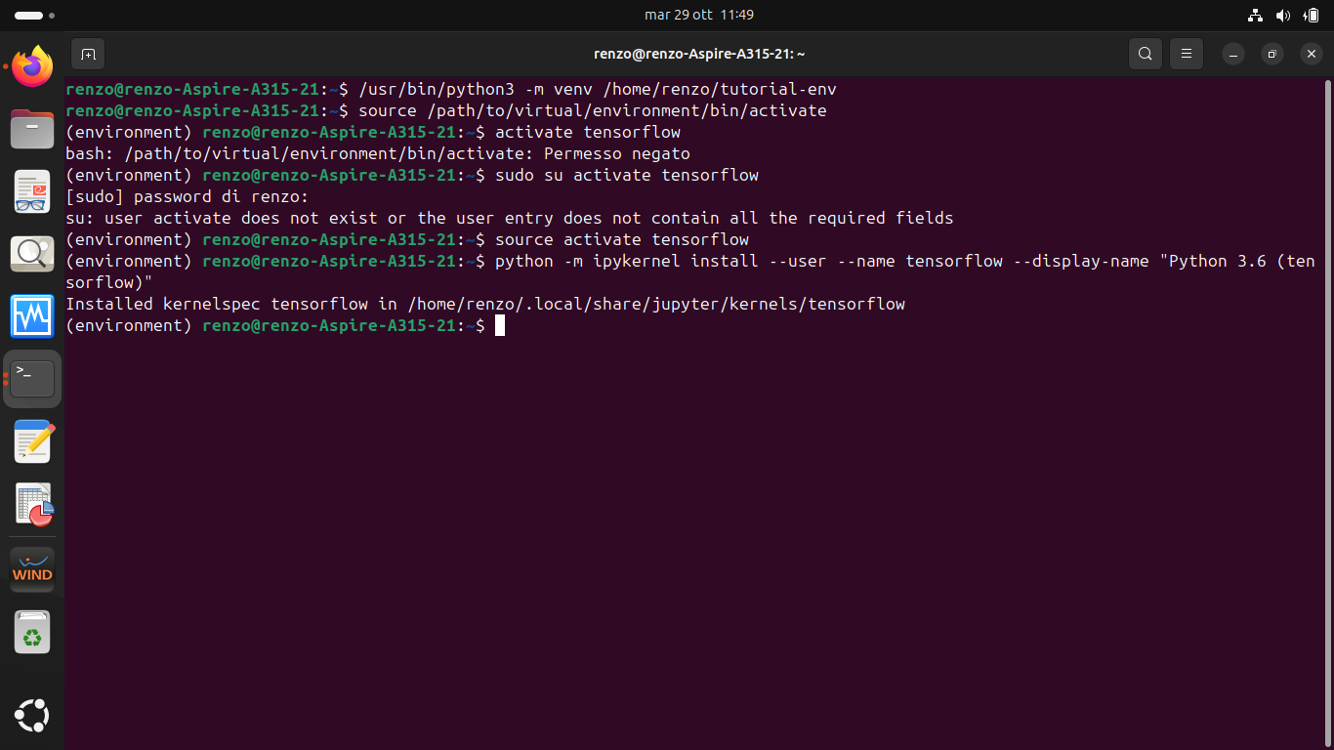
Task: Click the network status icon
Action: coord(1256,16)
